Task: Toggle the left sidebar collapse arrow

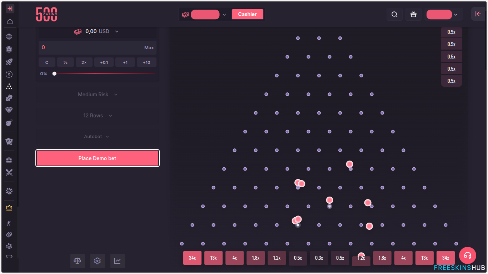Action: tap(9, 8)
